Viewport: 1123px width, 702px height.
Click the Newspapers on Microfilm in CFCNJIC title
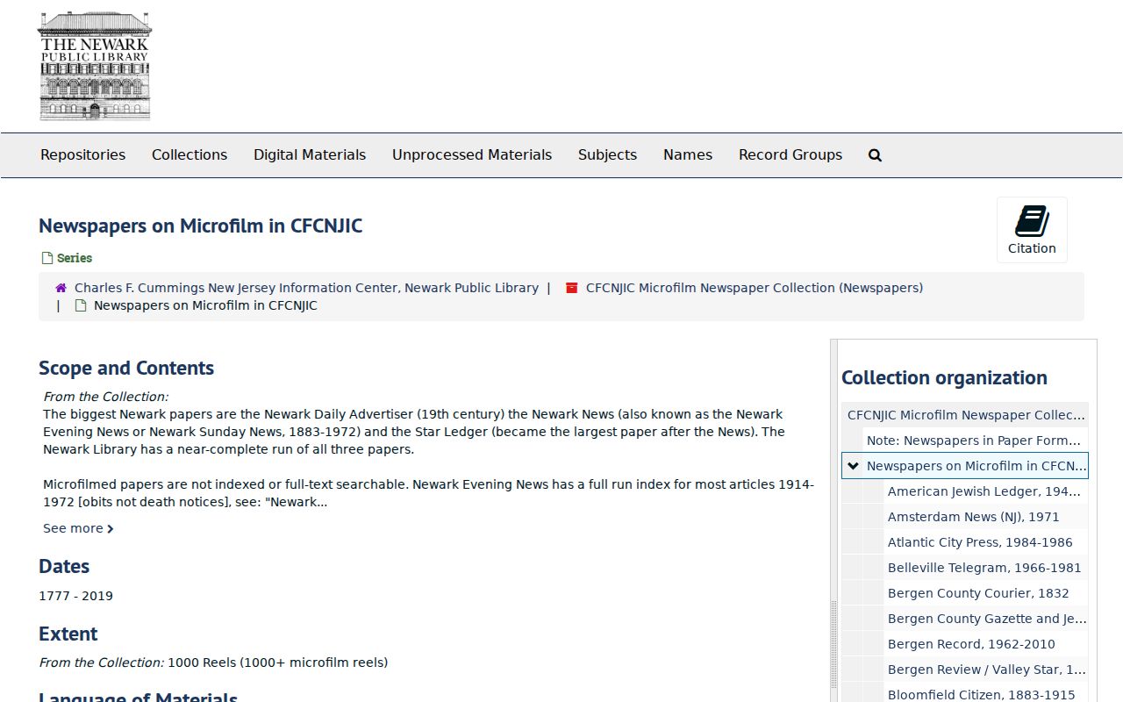click(200, 226)
